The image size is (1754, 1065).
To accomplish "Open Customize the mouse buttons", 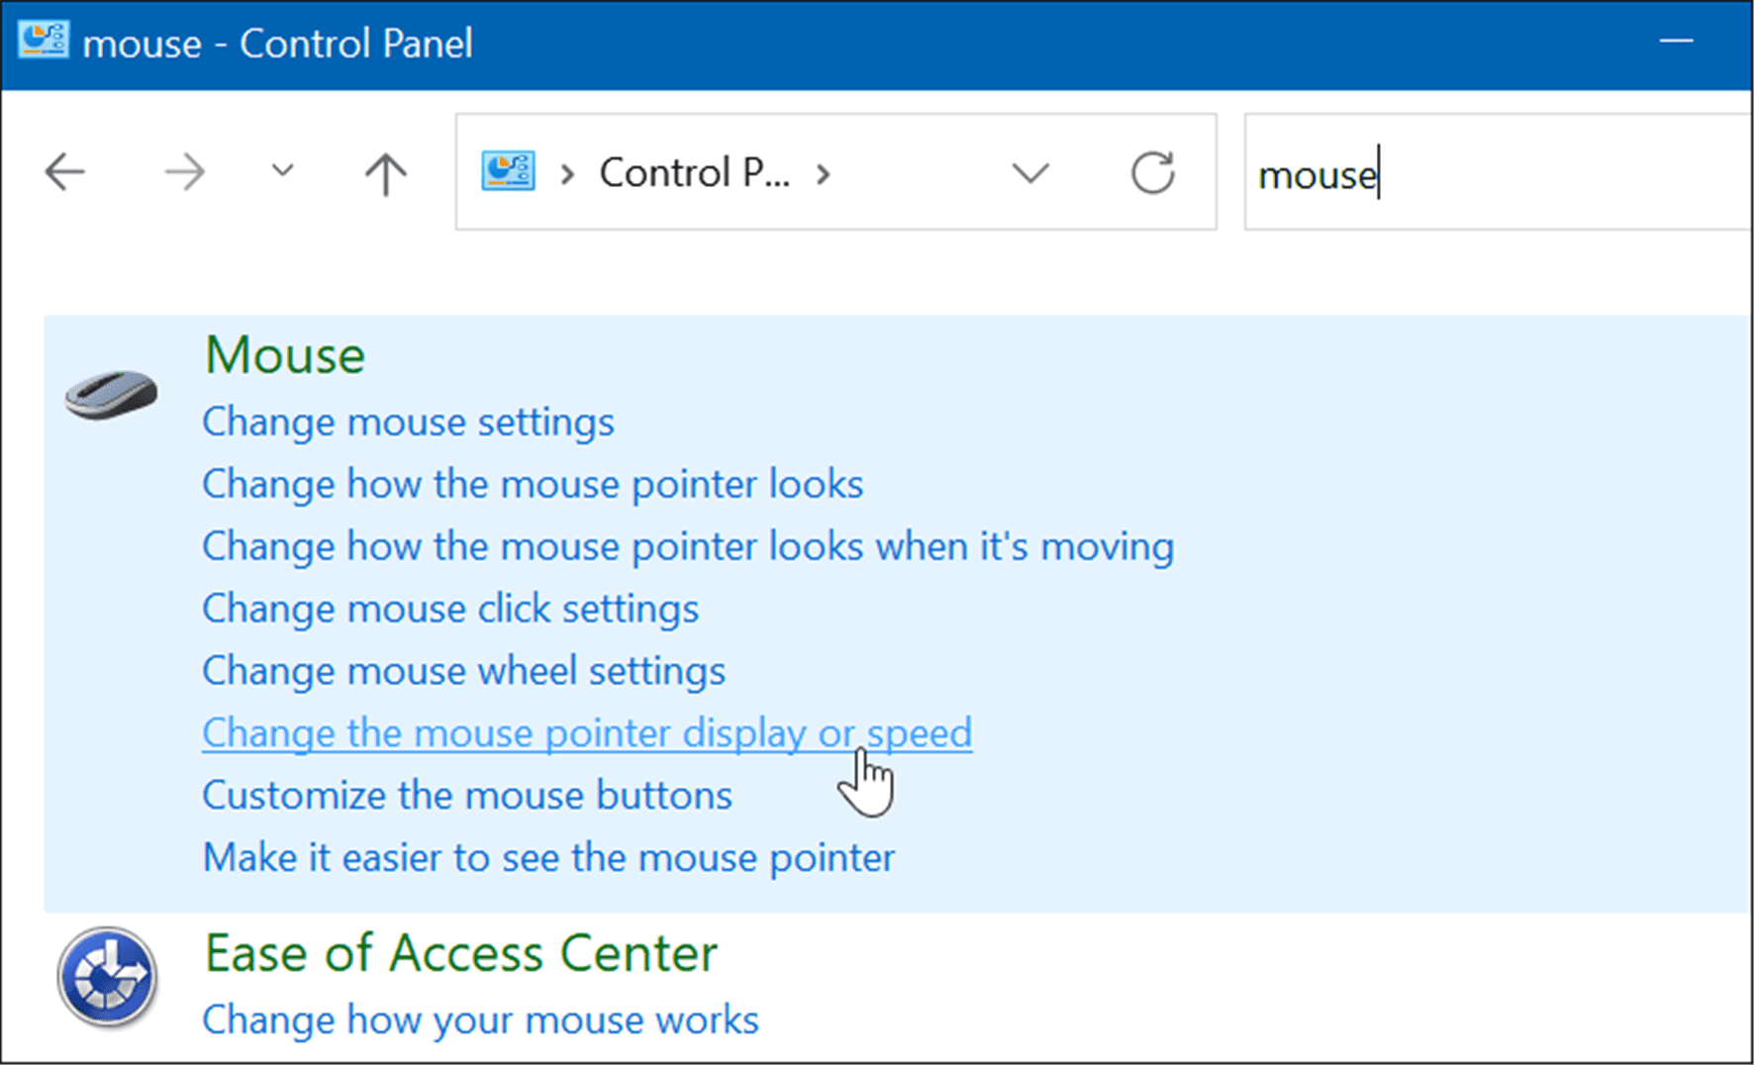I will click(x=466, y=795).
